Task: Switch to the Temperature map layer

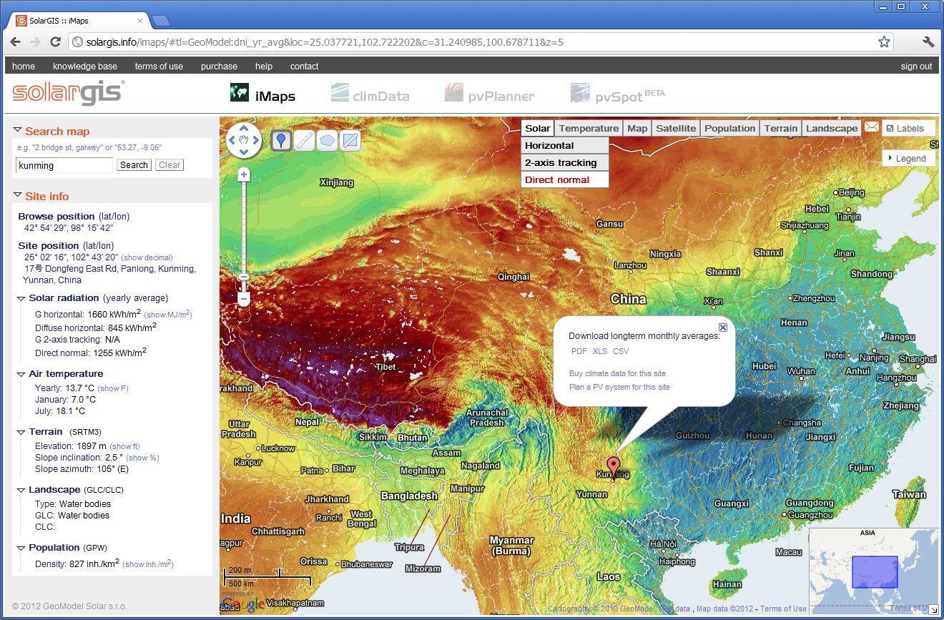Action: click(589, 129)
